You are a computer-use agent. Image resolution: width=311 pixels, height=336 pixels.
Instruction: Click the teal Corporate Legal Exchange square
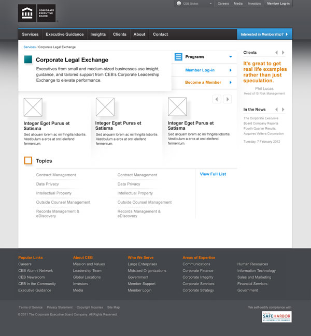(x=28, y=60)
